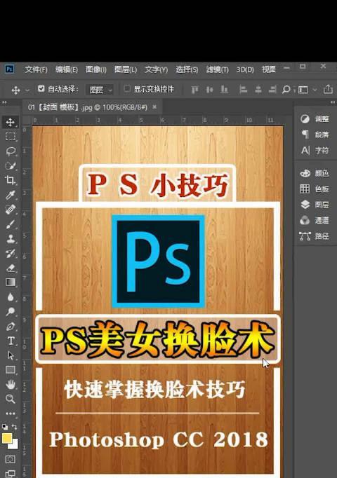Open the Layers (图层) panel
Viewport: 337px width, 478px height.
pos(315,204)
